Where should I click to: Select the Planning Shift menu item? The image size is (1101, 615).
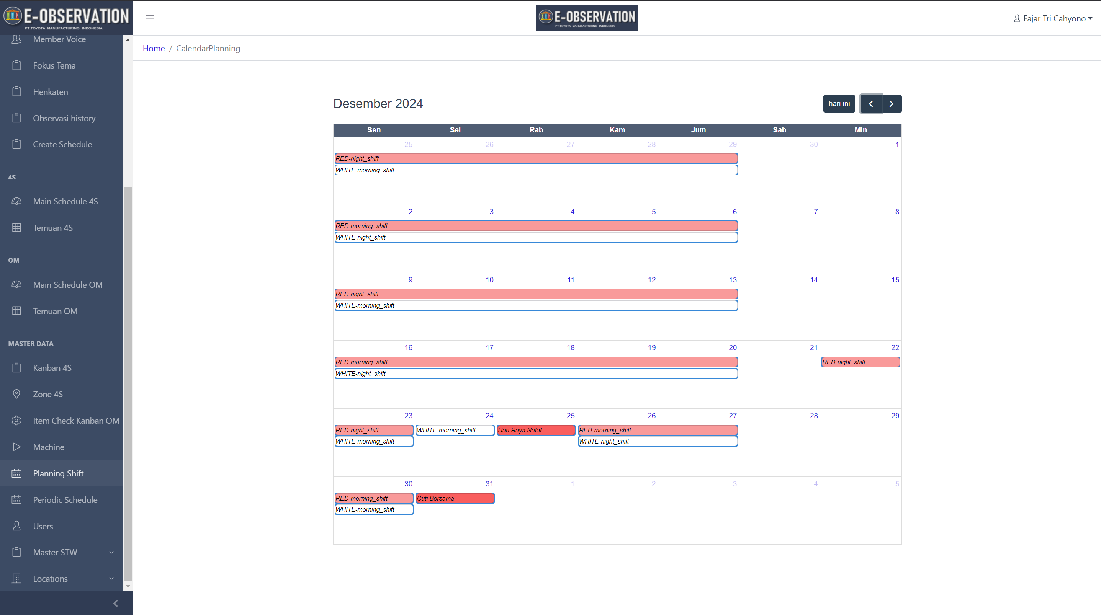coord(62,473)
